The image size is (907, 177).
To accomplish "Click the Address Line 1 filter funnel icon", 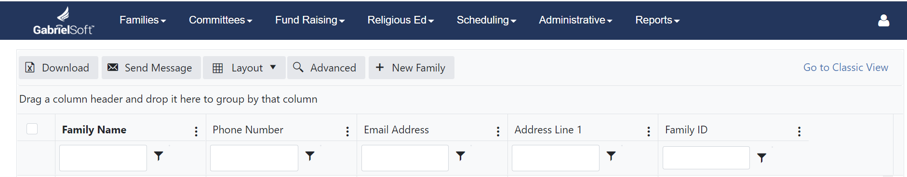I will point(611,156).
